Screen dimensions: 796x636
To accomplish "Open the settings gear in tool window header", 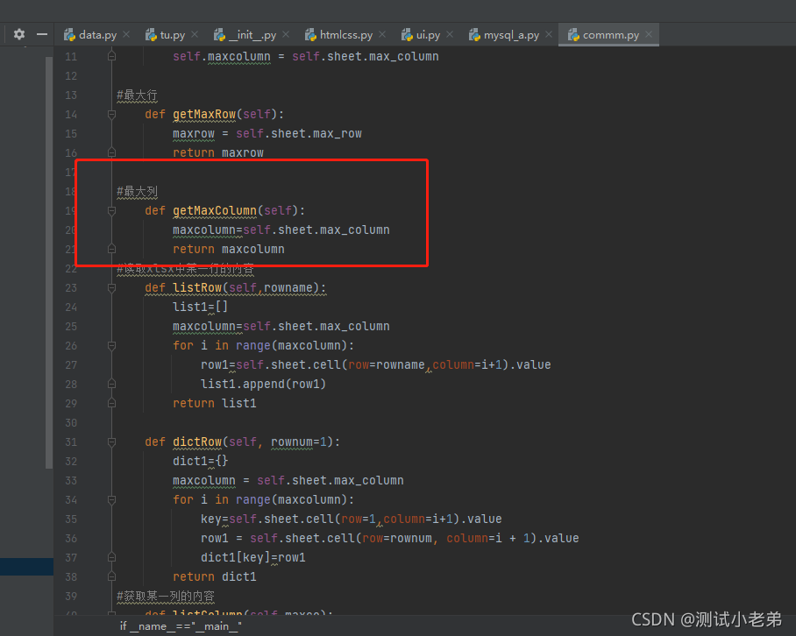I will tap(19, 34).
